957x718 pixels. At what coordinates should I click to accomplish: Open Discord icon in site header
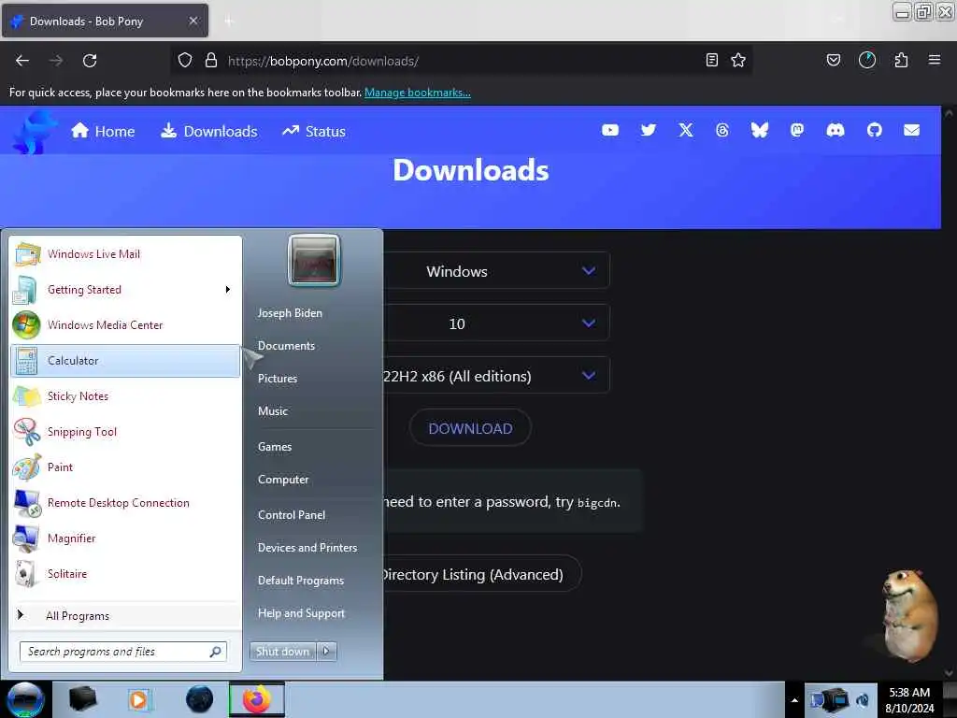click(x=835, y=130)
